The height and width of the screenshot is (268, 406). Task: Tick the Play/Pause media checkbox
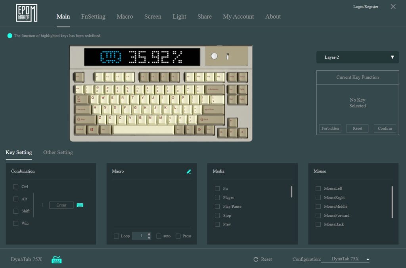click(x=217, y=206)
